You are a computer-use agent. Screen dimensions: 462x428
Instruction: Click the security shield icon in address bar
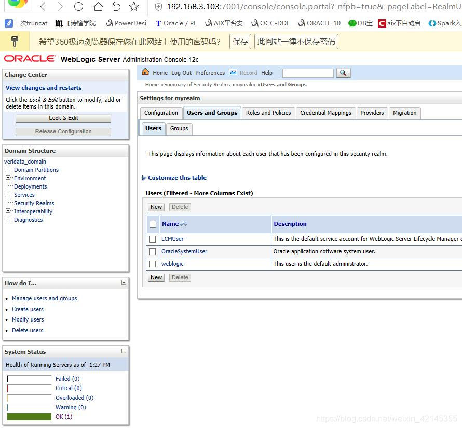[158, 7]
